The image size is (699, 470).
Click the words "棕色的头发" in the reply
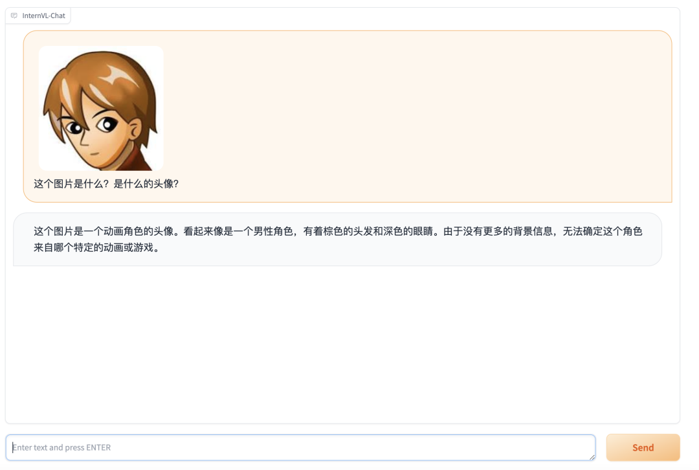348,231
